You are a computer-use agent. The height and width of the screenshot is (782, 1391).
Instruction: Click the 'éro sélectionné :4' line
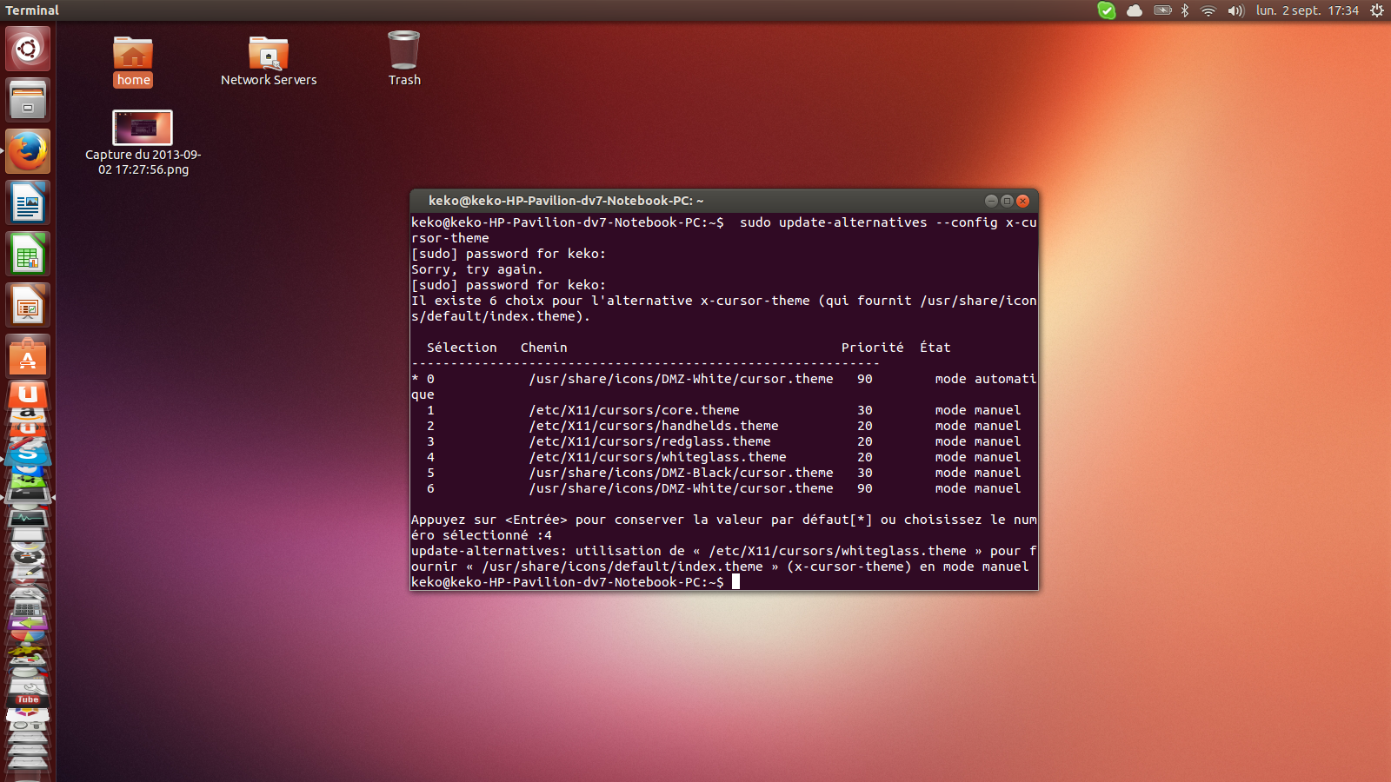click(x=482, y=535)
